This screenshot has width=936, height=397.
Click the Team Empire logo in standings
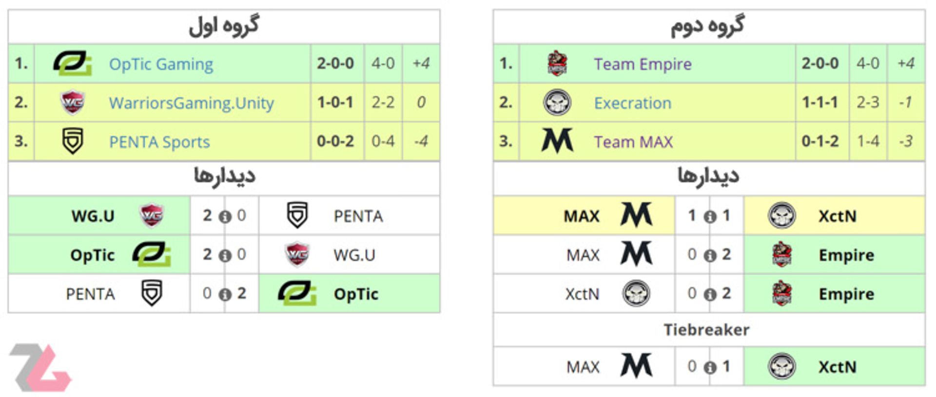click(557, 63)
